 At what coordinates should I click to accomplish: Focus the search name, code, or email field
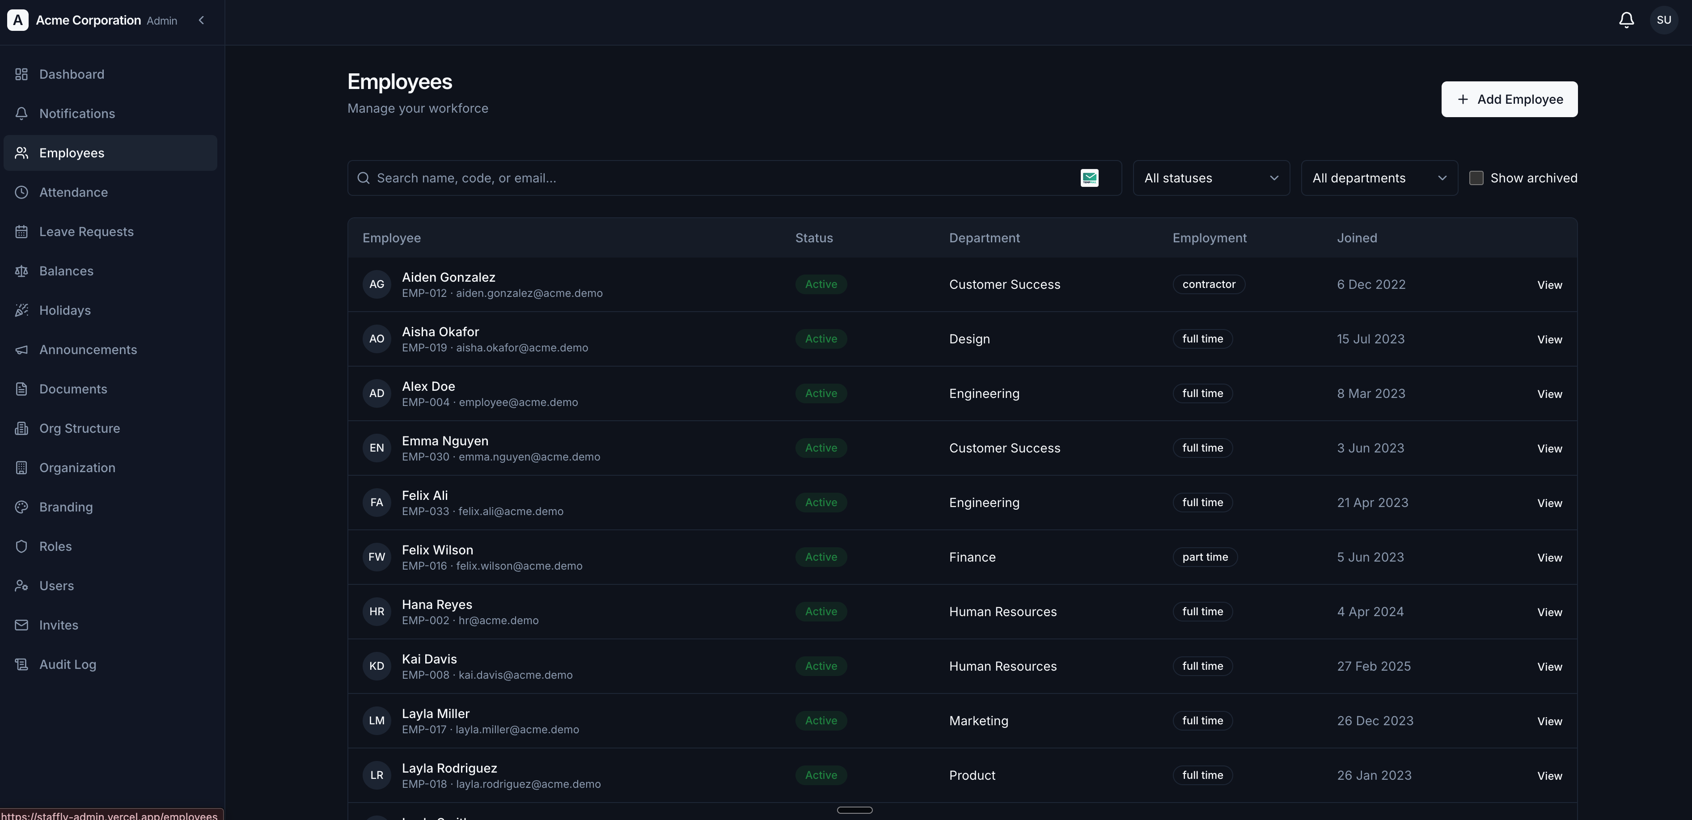[x=734, y=178]
